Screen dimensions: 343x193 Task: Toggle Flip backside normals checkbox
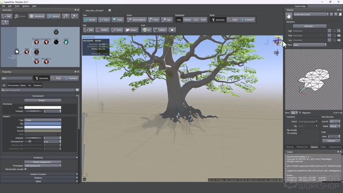pyautogui.click(x=25, y=169)
